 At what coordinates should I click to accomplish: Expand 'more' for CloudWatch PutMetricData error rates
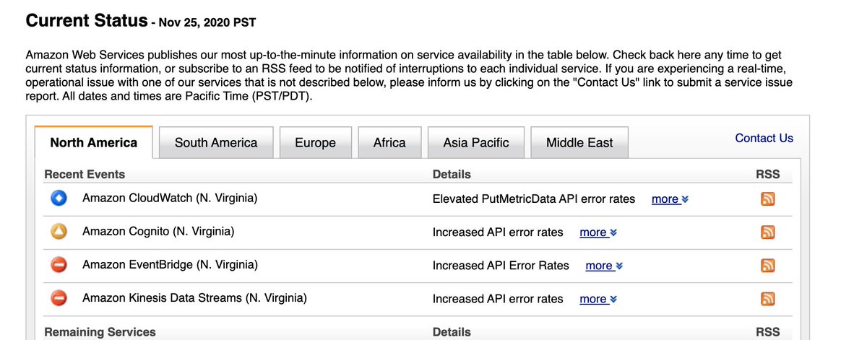(x=670, y=199)
